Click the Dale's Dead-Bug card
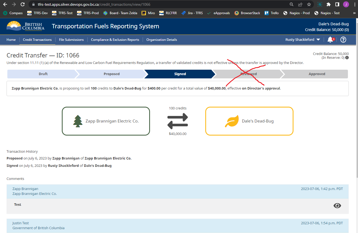Screen dimensions: 358x233 click(x=249, y=121)
